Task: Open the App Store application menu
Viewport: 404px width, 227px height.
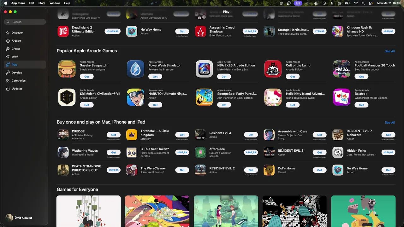Action: click(x=18, y=3)
